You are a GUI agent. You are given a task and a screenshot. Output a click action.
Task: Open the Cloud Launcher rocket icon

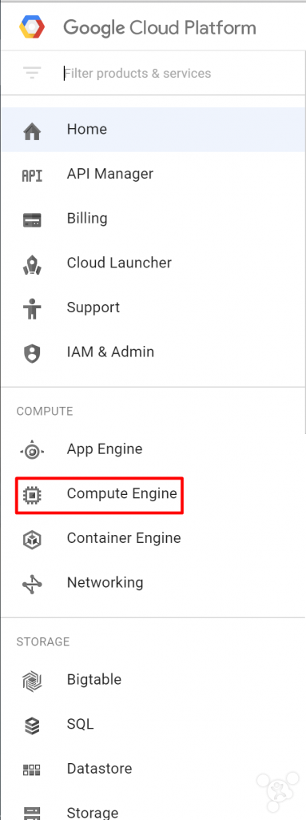[x=32, y=264]
